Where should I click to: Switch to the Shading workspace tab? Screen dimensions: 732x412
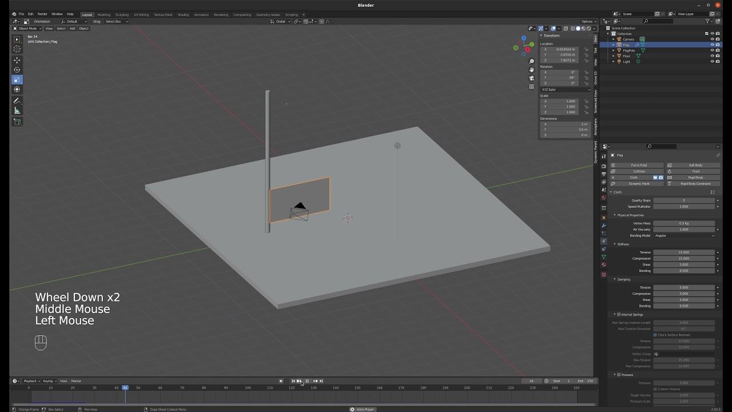[183, 14]
